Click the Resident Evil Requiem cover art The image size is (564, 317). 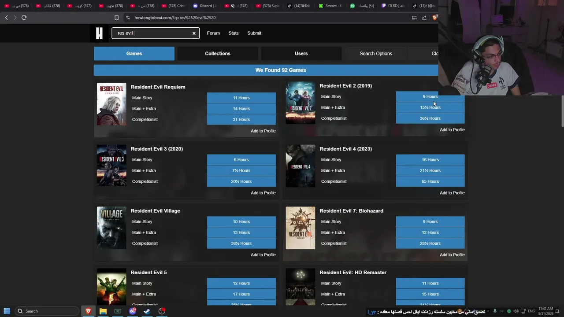(111, 104)
